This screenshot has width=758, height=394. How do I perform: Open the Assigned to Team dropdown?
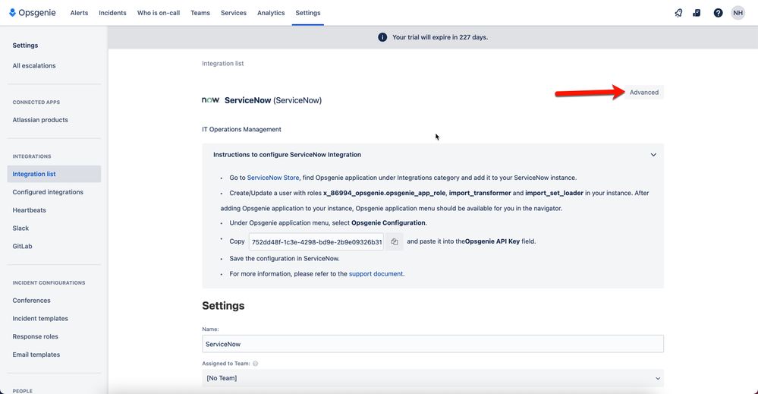432,378
